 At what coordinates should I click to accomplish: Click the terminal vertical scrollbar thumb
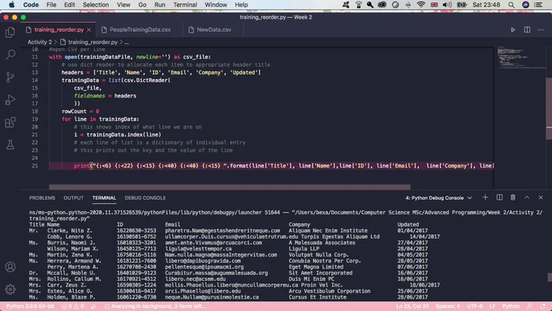pyautogui.click(x=550, y=277)
